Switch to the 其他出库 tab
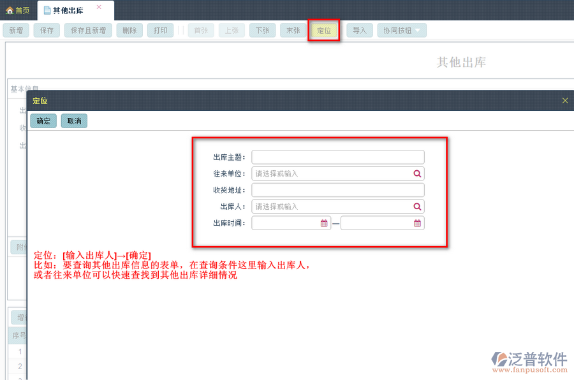Screen dimensions: 574x380 click(68, 11)
